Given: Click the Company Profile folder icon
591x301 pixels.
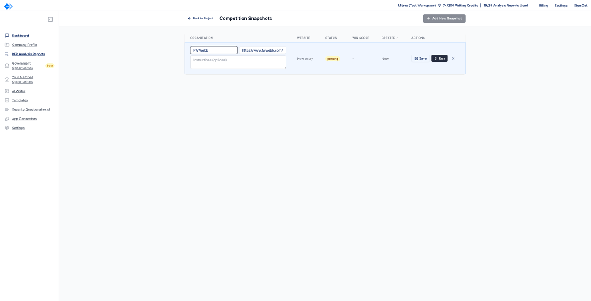Looking at the screenshot, I should click(x=7, y=45).
